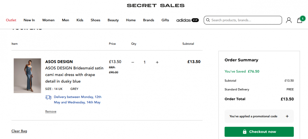
Task: Open the Shoes category
Action: click(x=95, y=20)
